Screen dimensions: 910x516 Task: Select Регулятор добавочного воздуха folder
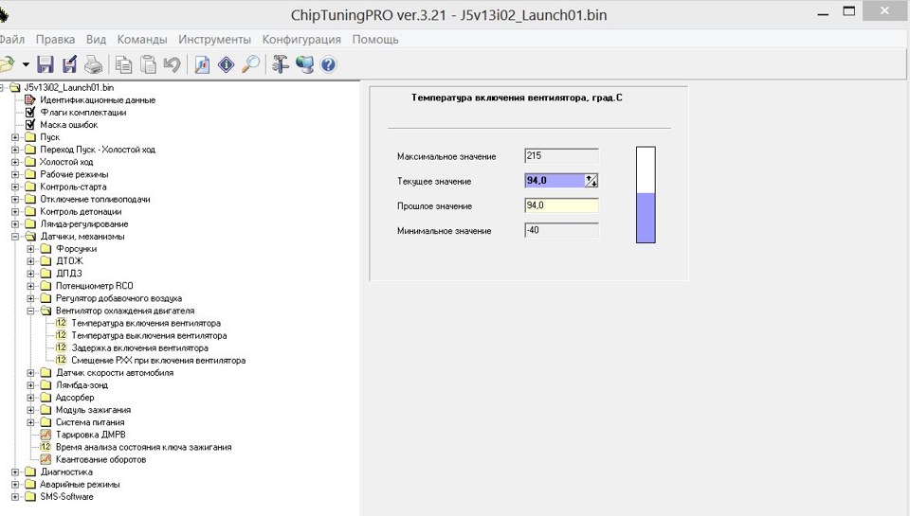point(118,298)
